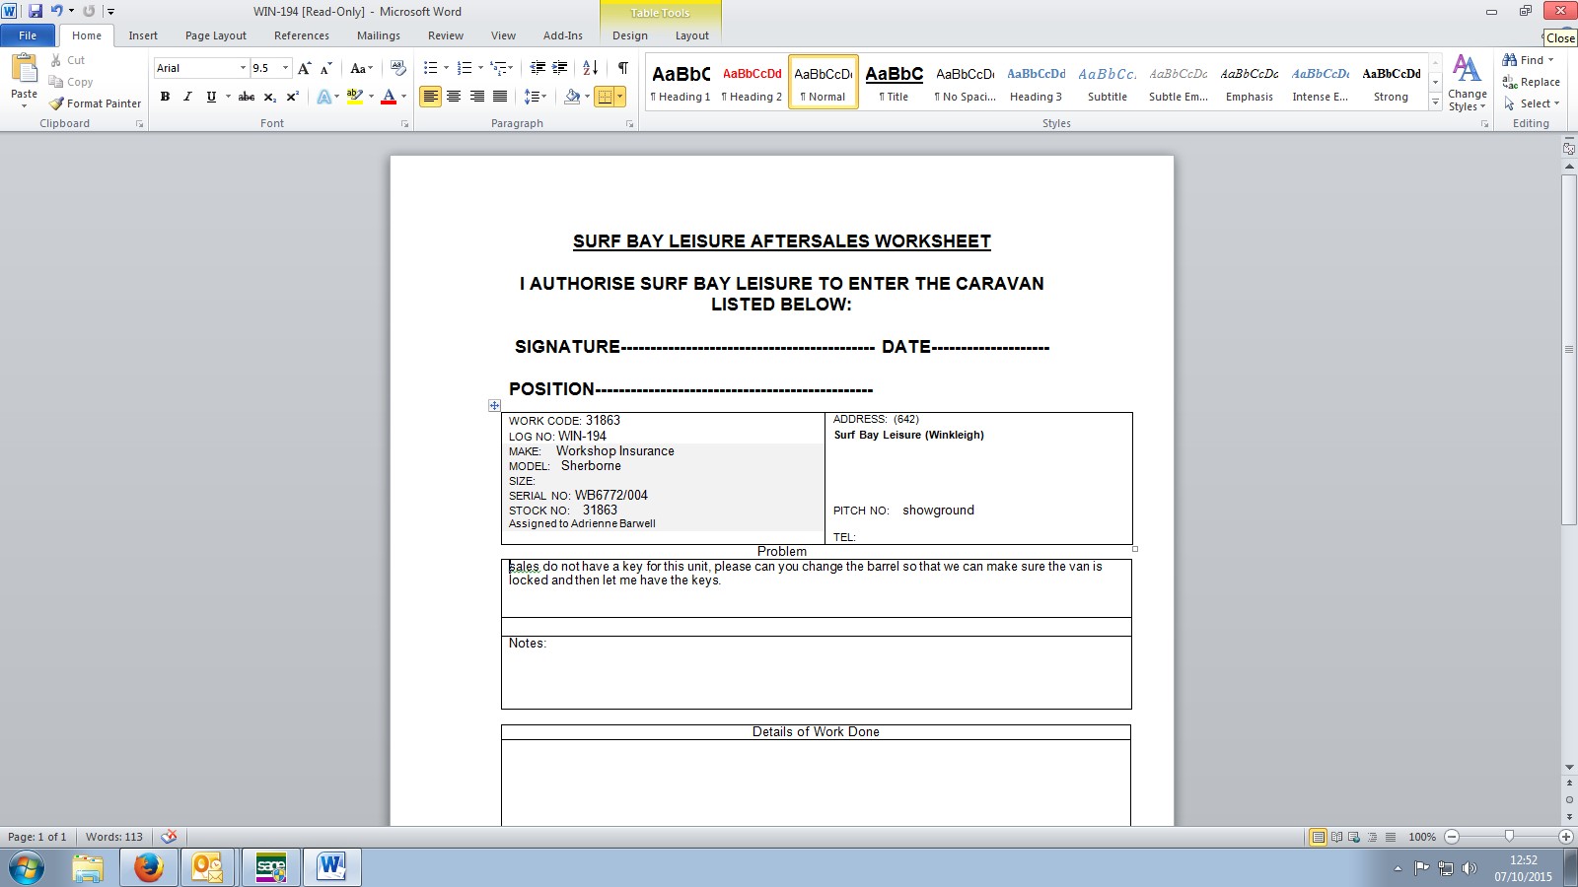
Task: Open the Select dropdown in Editing
Action: click(1532, 103)
